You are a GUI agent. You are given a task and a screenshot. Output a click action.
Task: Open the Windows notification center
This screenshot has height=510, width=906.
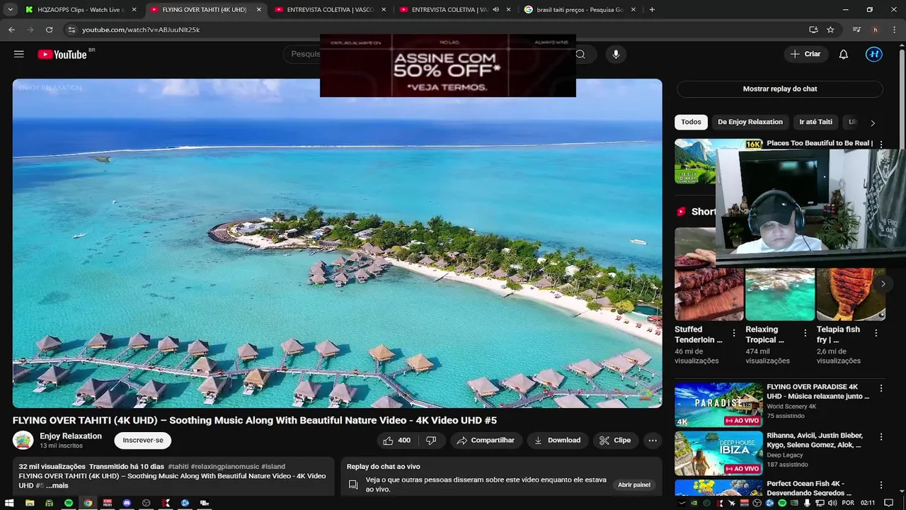[889, 503]
